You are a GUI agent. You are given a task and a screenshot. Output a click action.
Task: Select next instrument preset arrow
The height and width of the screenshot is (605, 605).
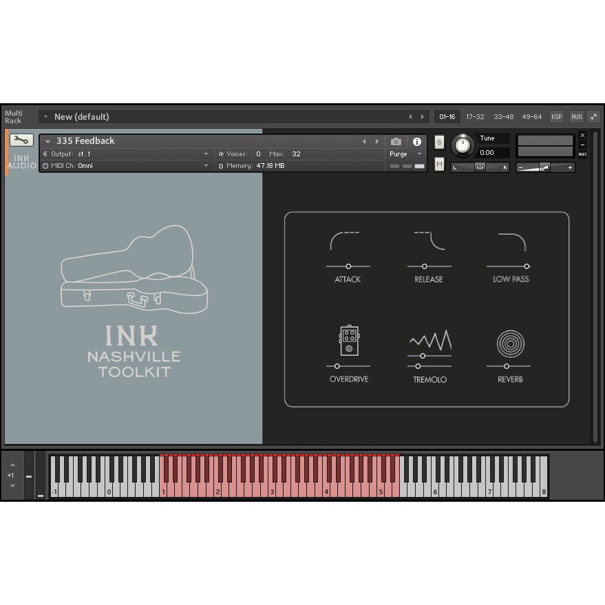click(x=377, y=142)
